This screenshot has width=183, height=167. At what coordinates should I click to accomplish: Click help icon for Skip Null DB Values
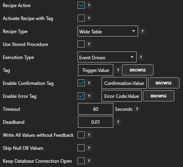point(89,148)
